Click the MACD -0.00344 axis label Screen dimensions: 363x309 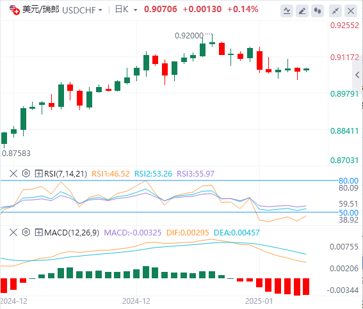click(x=343, y=290)
